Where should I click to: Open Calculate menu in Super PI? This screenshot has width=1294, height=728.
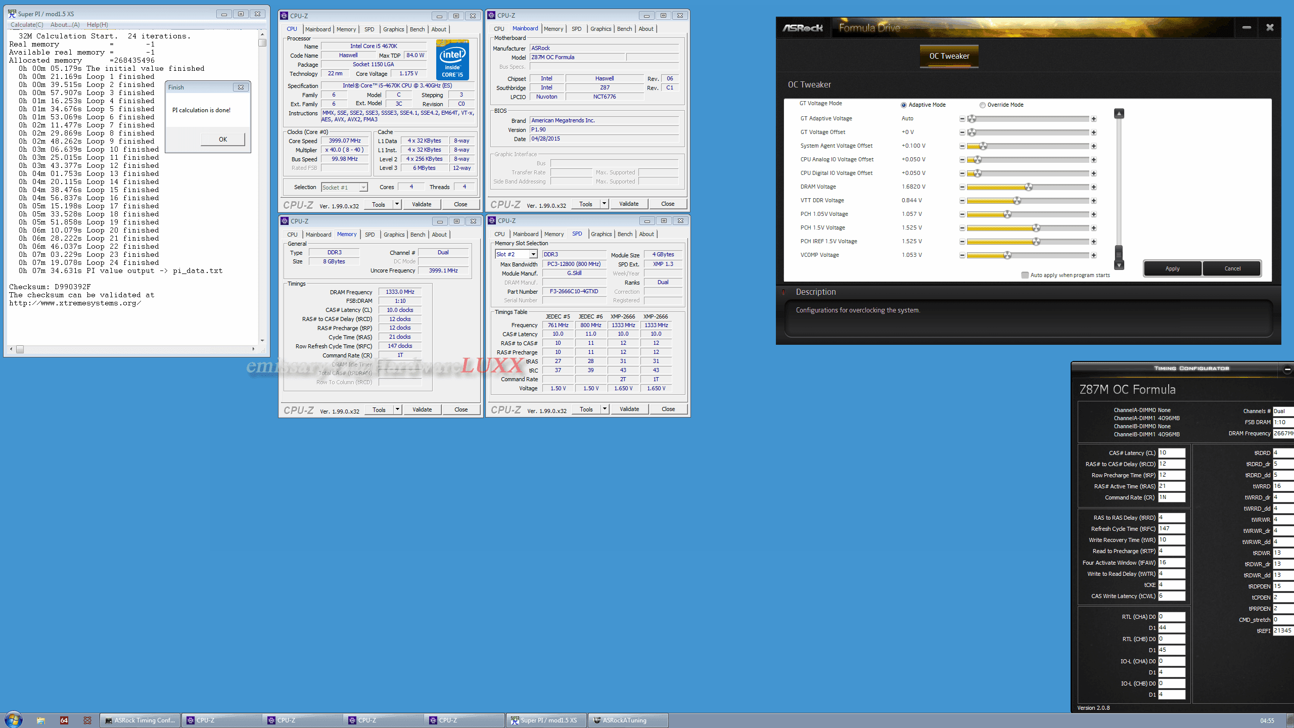(x=26, y=24)
